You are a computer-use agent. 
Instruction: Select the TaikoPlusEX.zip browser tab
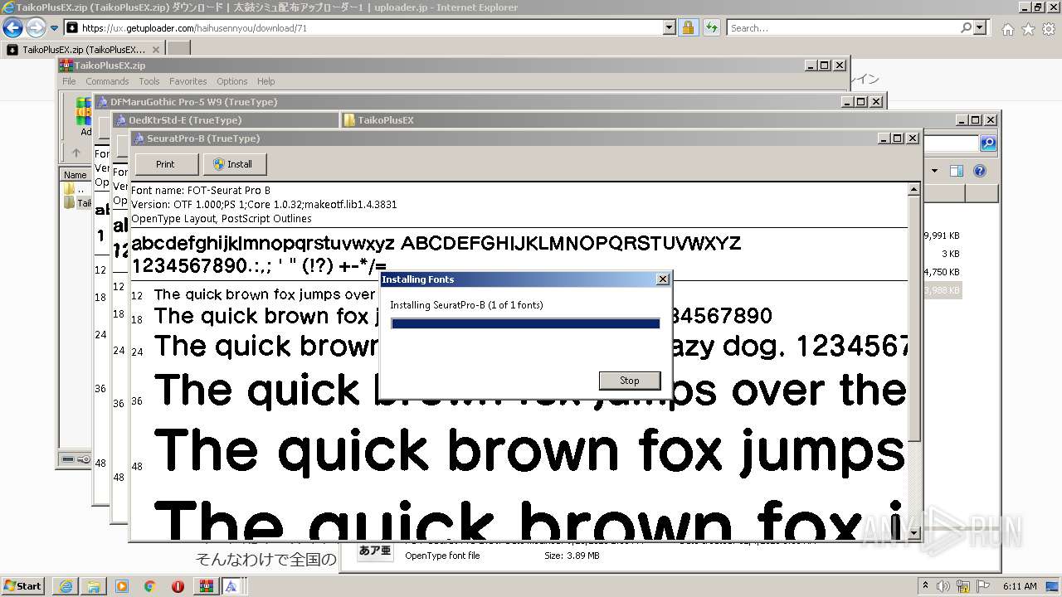83,50
